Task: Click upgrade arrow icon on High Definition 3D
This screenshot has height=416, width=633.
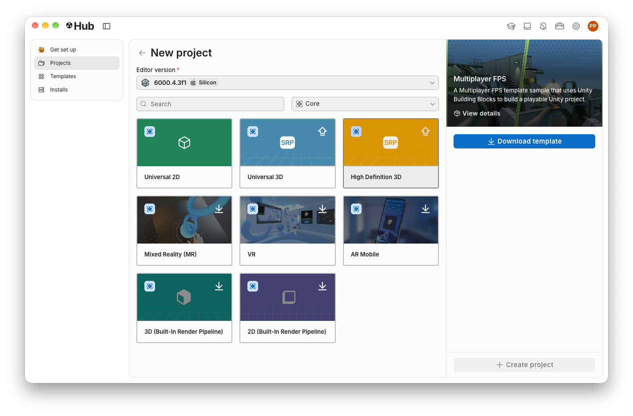Action: click(x=426, y=132)
